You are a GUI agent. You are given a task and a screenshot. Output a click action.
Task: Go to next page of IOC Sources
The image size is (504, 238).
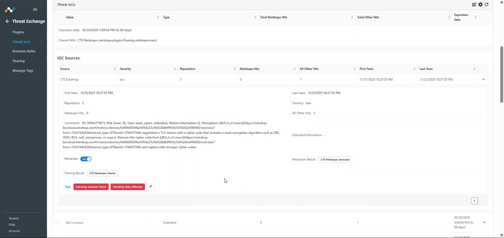[x=483, y=201]
